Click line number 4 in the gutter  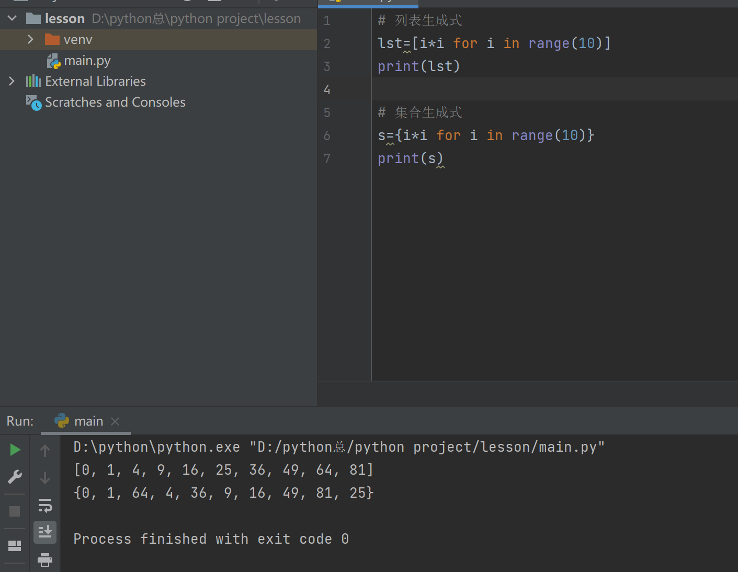tap(327, 90)
